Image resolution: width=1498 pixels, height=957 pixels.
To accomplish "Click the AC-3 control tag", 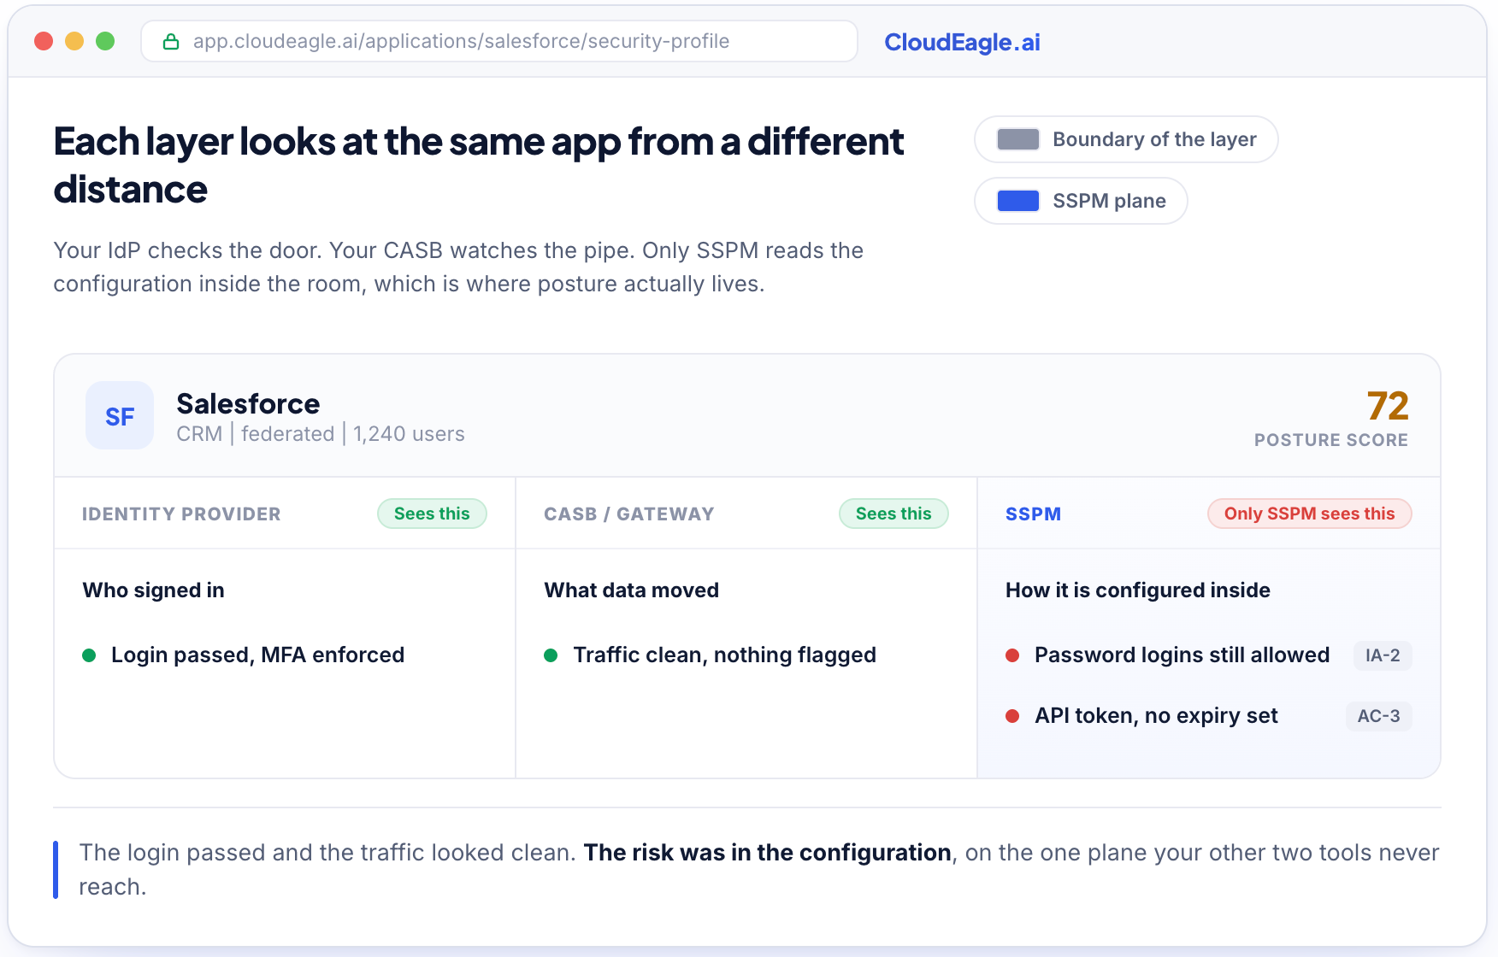I will (x=1378, y=716).
